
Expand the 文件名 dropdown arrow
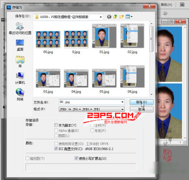coord(122,102)
